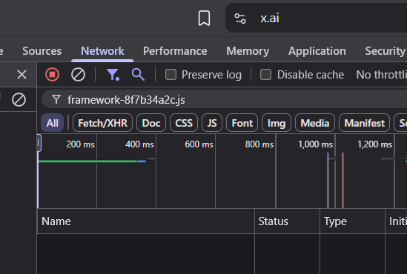Click the 1,000 ms timeline marker
This screenshot has width=407, height=274.
pyautogui.click(x=315, y=144)
